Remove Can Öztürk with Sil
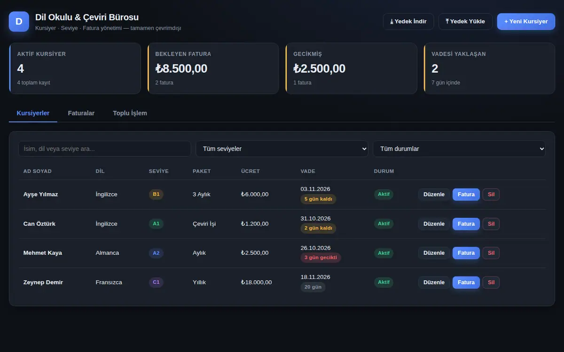 (491, 224)
